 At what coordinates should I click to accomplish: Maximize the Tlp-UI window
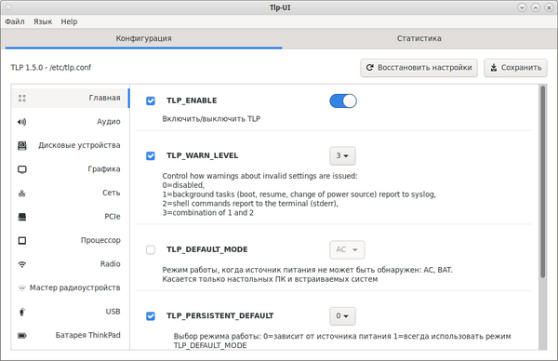point(536,7)
